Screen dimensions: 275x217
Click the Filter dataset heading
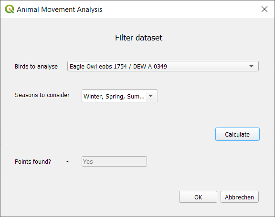pyautogui.click(x=138, y=38)
